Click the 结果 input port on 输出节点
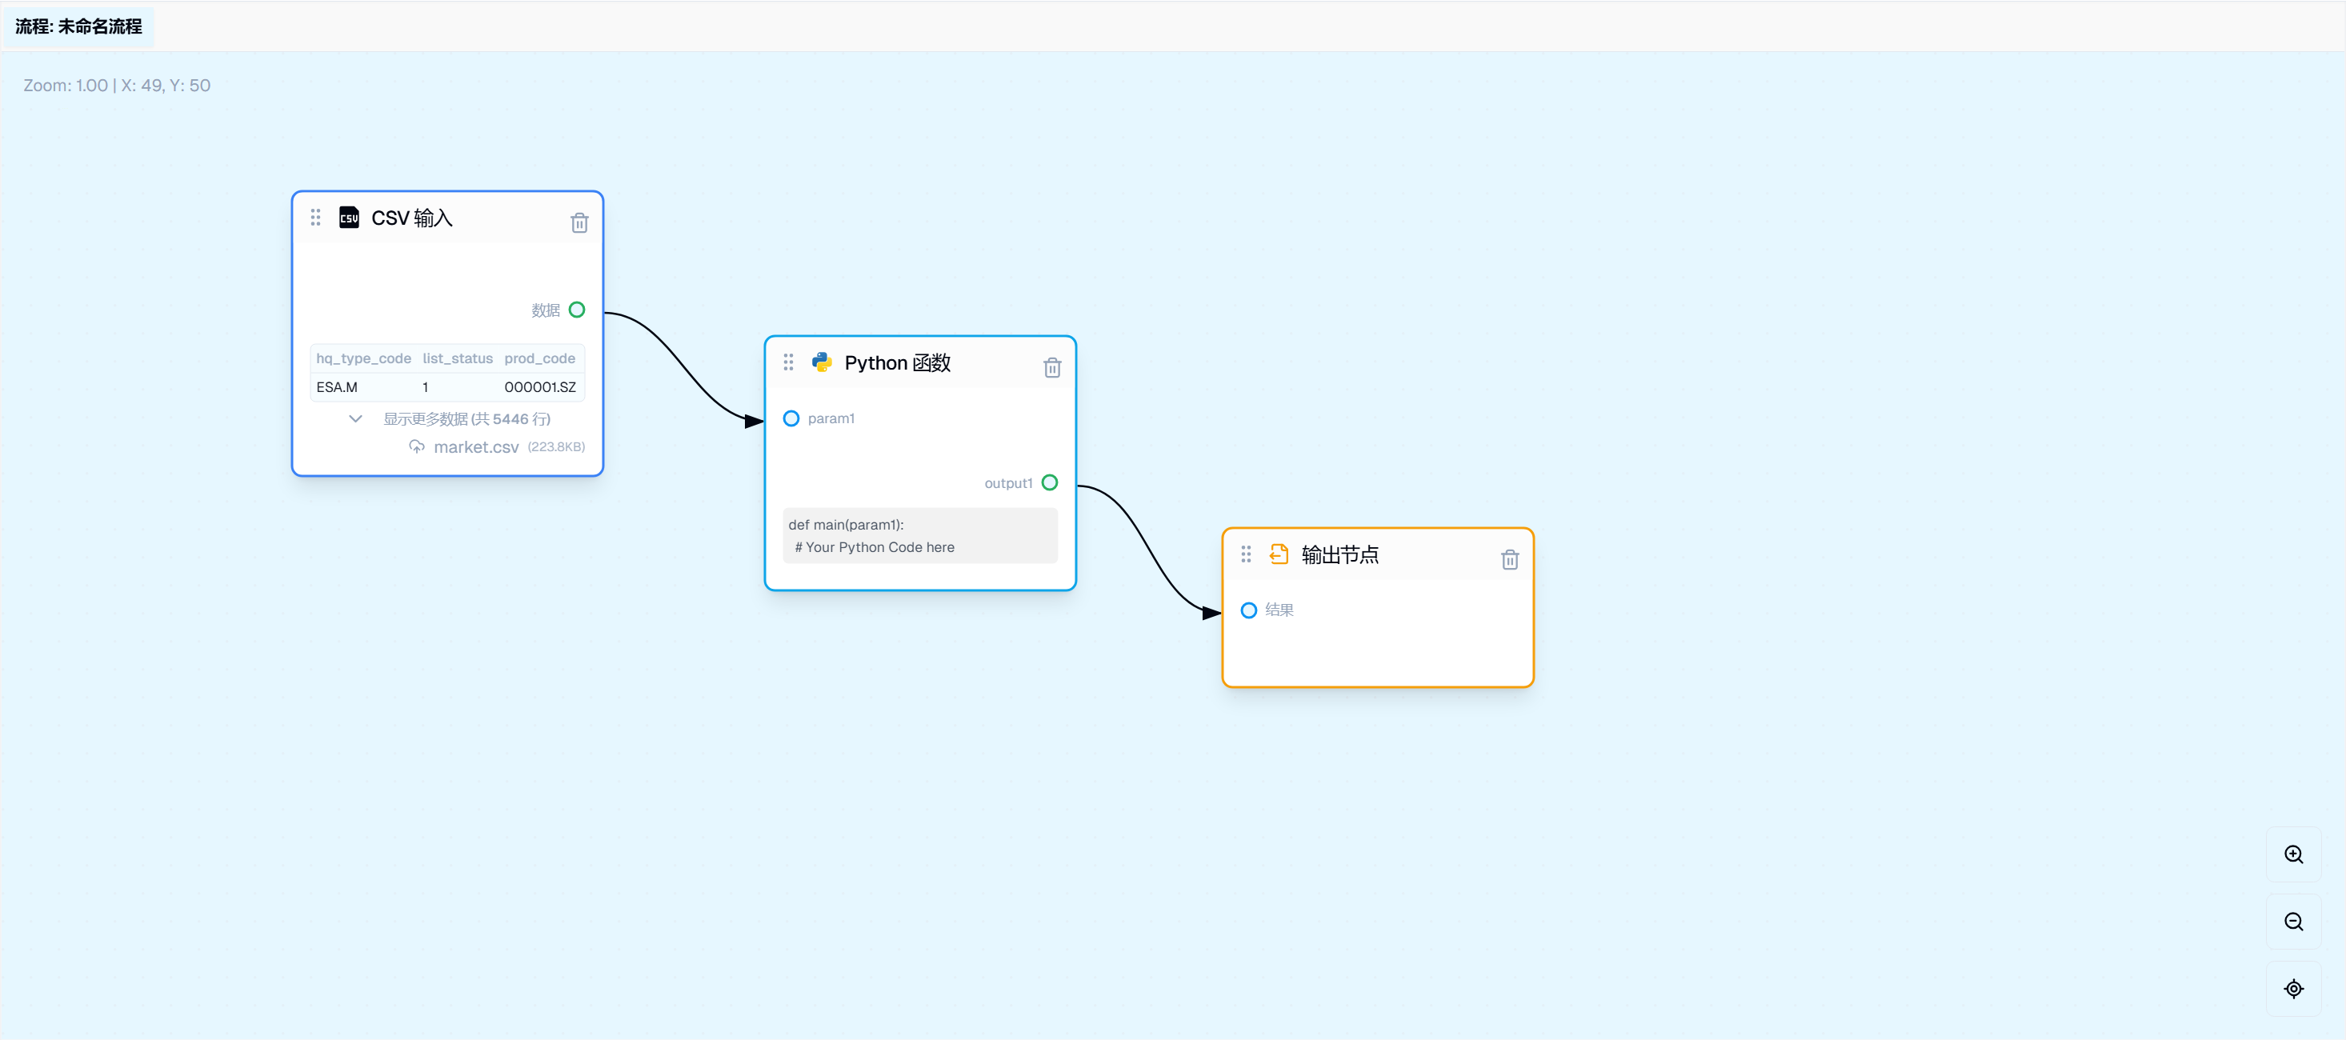The height and width of the screenshot is (1040, 2346). (x=1248, y=610)
